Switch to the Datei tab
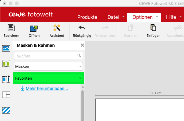This screenshot has width=184, height=121. (x=113, y=17)
